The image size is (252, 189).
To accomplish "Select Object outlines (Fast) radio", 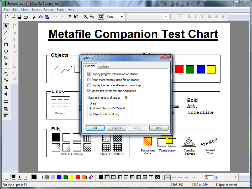I will click(91, 114).
